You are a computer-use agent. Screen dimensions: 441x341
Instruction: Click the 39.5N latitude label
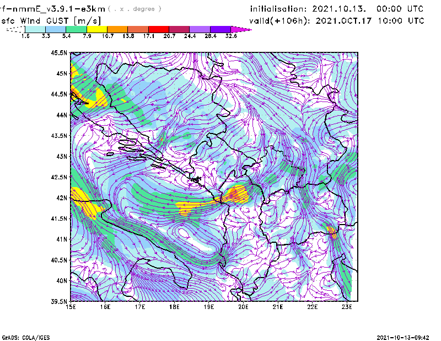[59, 302]
